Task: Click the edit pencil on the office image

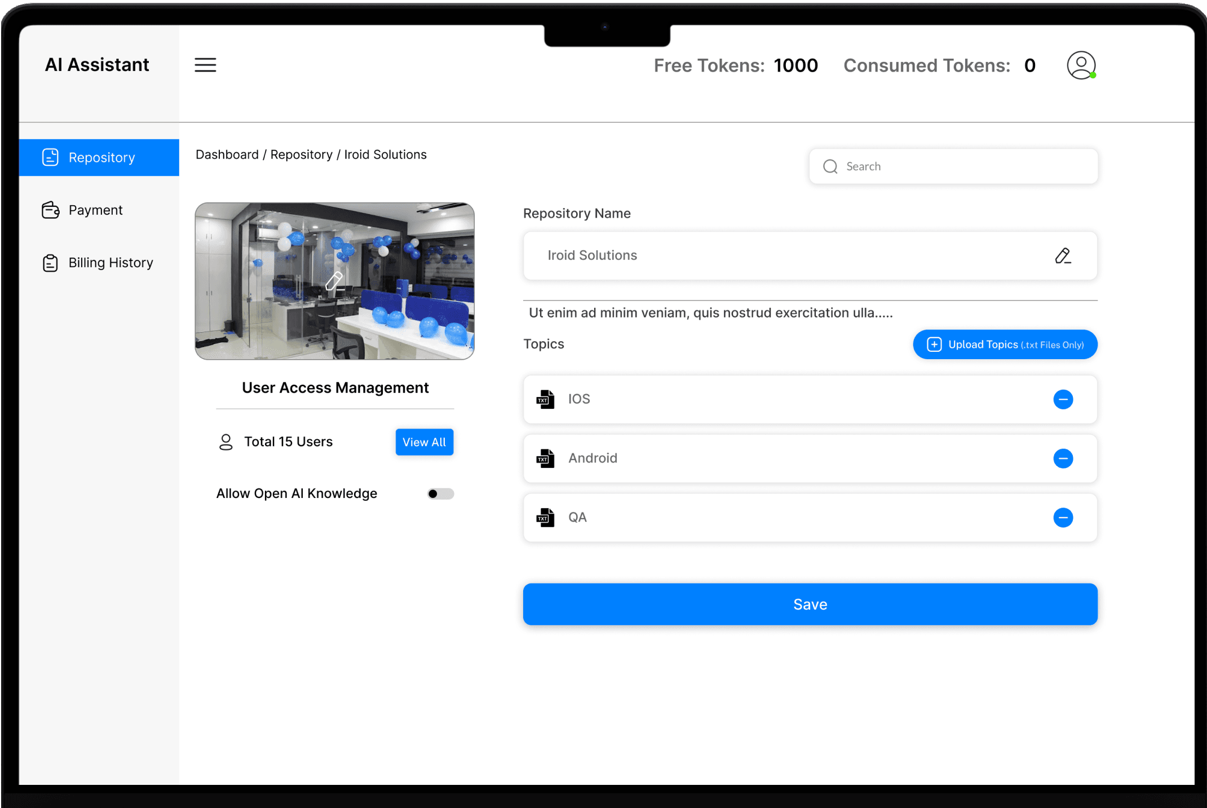Action: click(334, 281)
